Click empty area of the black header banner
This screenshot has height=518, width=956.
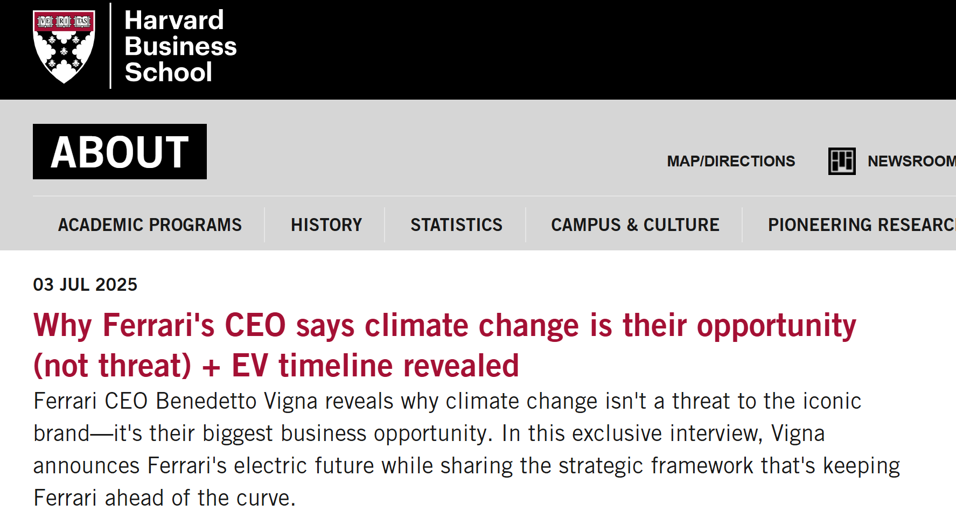[592, 48]
